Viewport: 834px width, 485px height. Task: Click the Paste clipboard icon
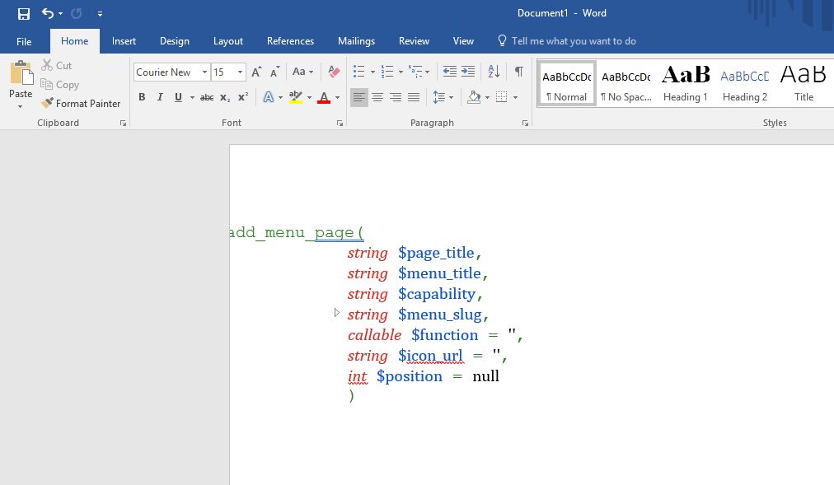pos(21,72)
